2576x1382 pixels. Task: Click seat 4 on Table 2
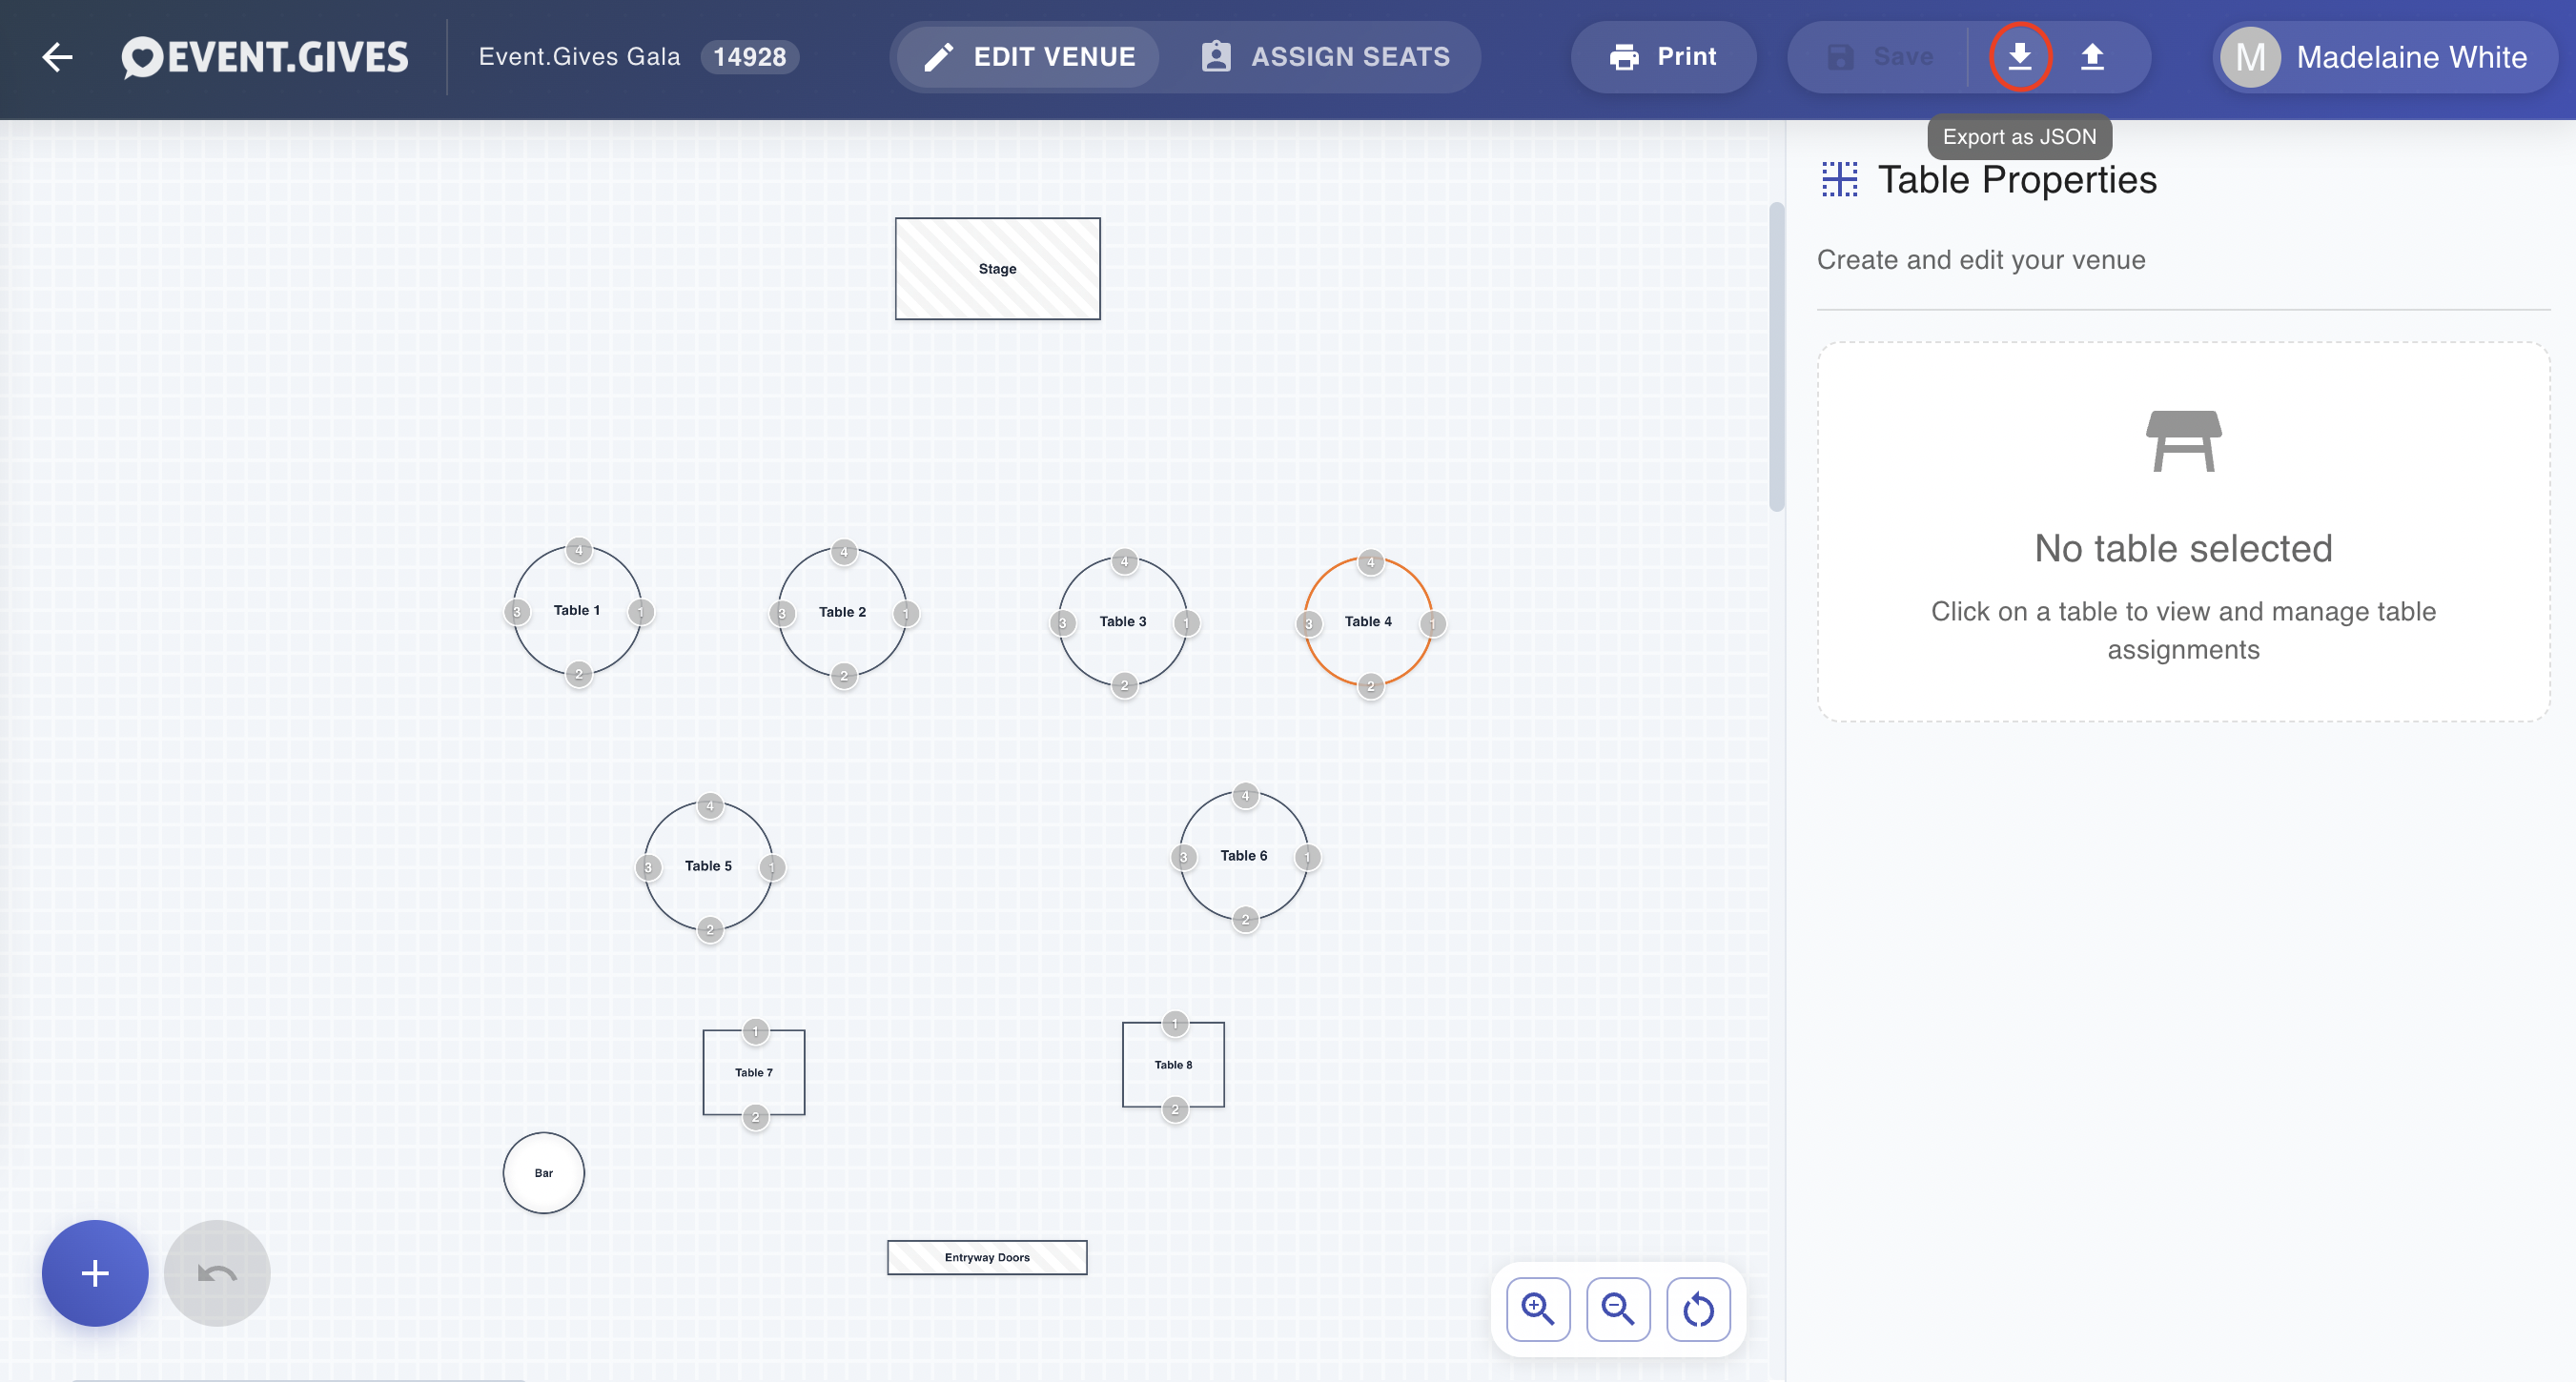(844, 552)
